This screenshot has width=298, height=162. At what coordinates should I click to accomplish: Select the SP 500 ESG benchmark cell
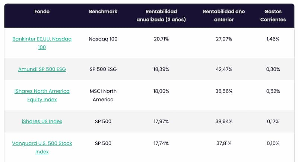click(x=103, y=69)
